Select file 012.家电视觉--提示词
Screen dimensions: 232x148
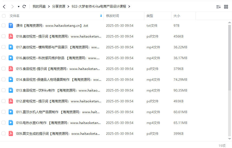[x=59, y=101]
